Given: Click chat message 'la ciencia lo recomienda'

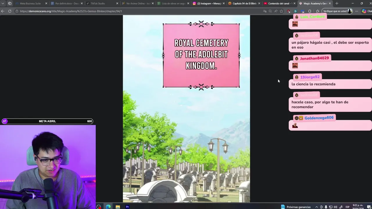Looking at the screenshot, I should pyautogui.click(x=313, y=84).
